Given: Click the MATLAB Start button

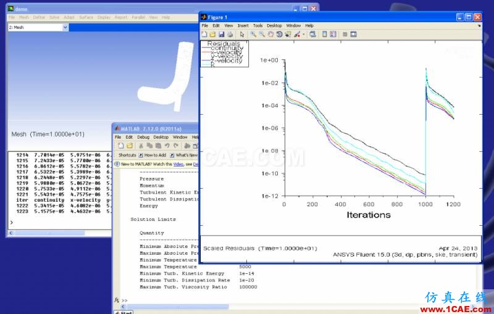Looking at the screenshot, I should [x=124, y=312].
